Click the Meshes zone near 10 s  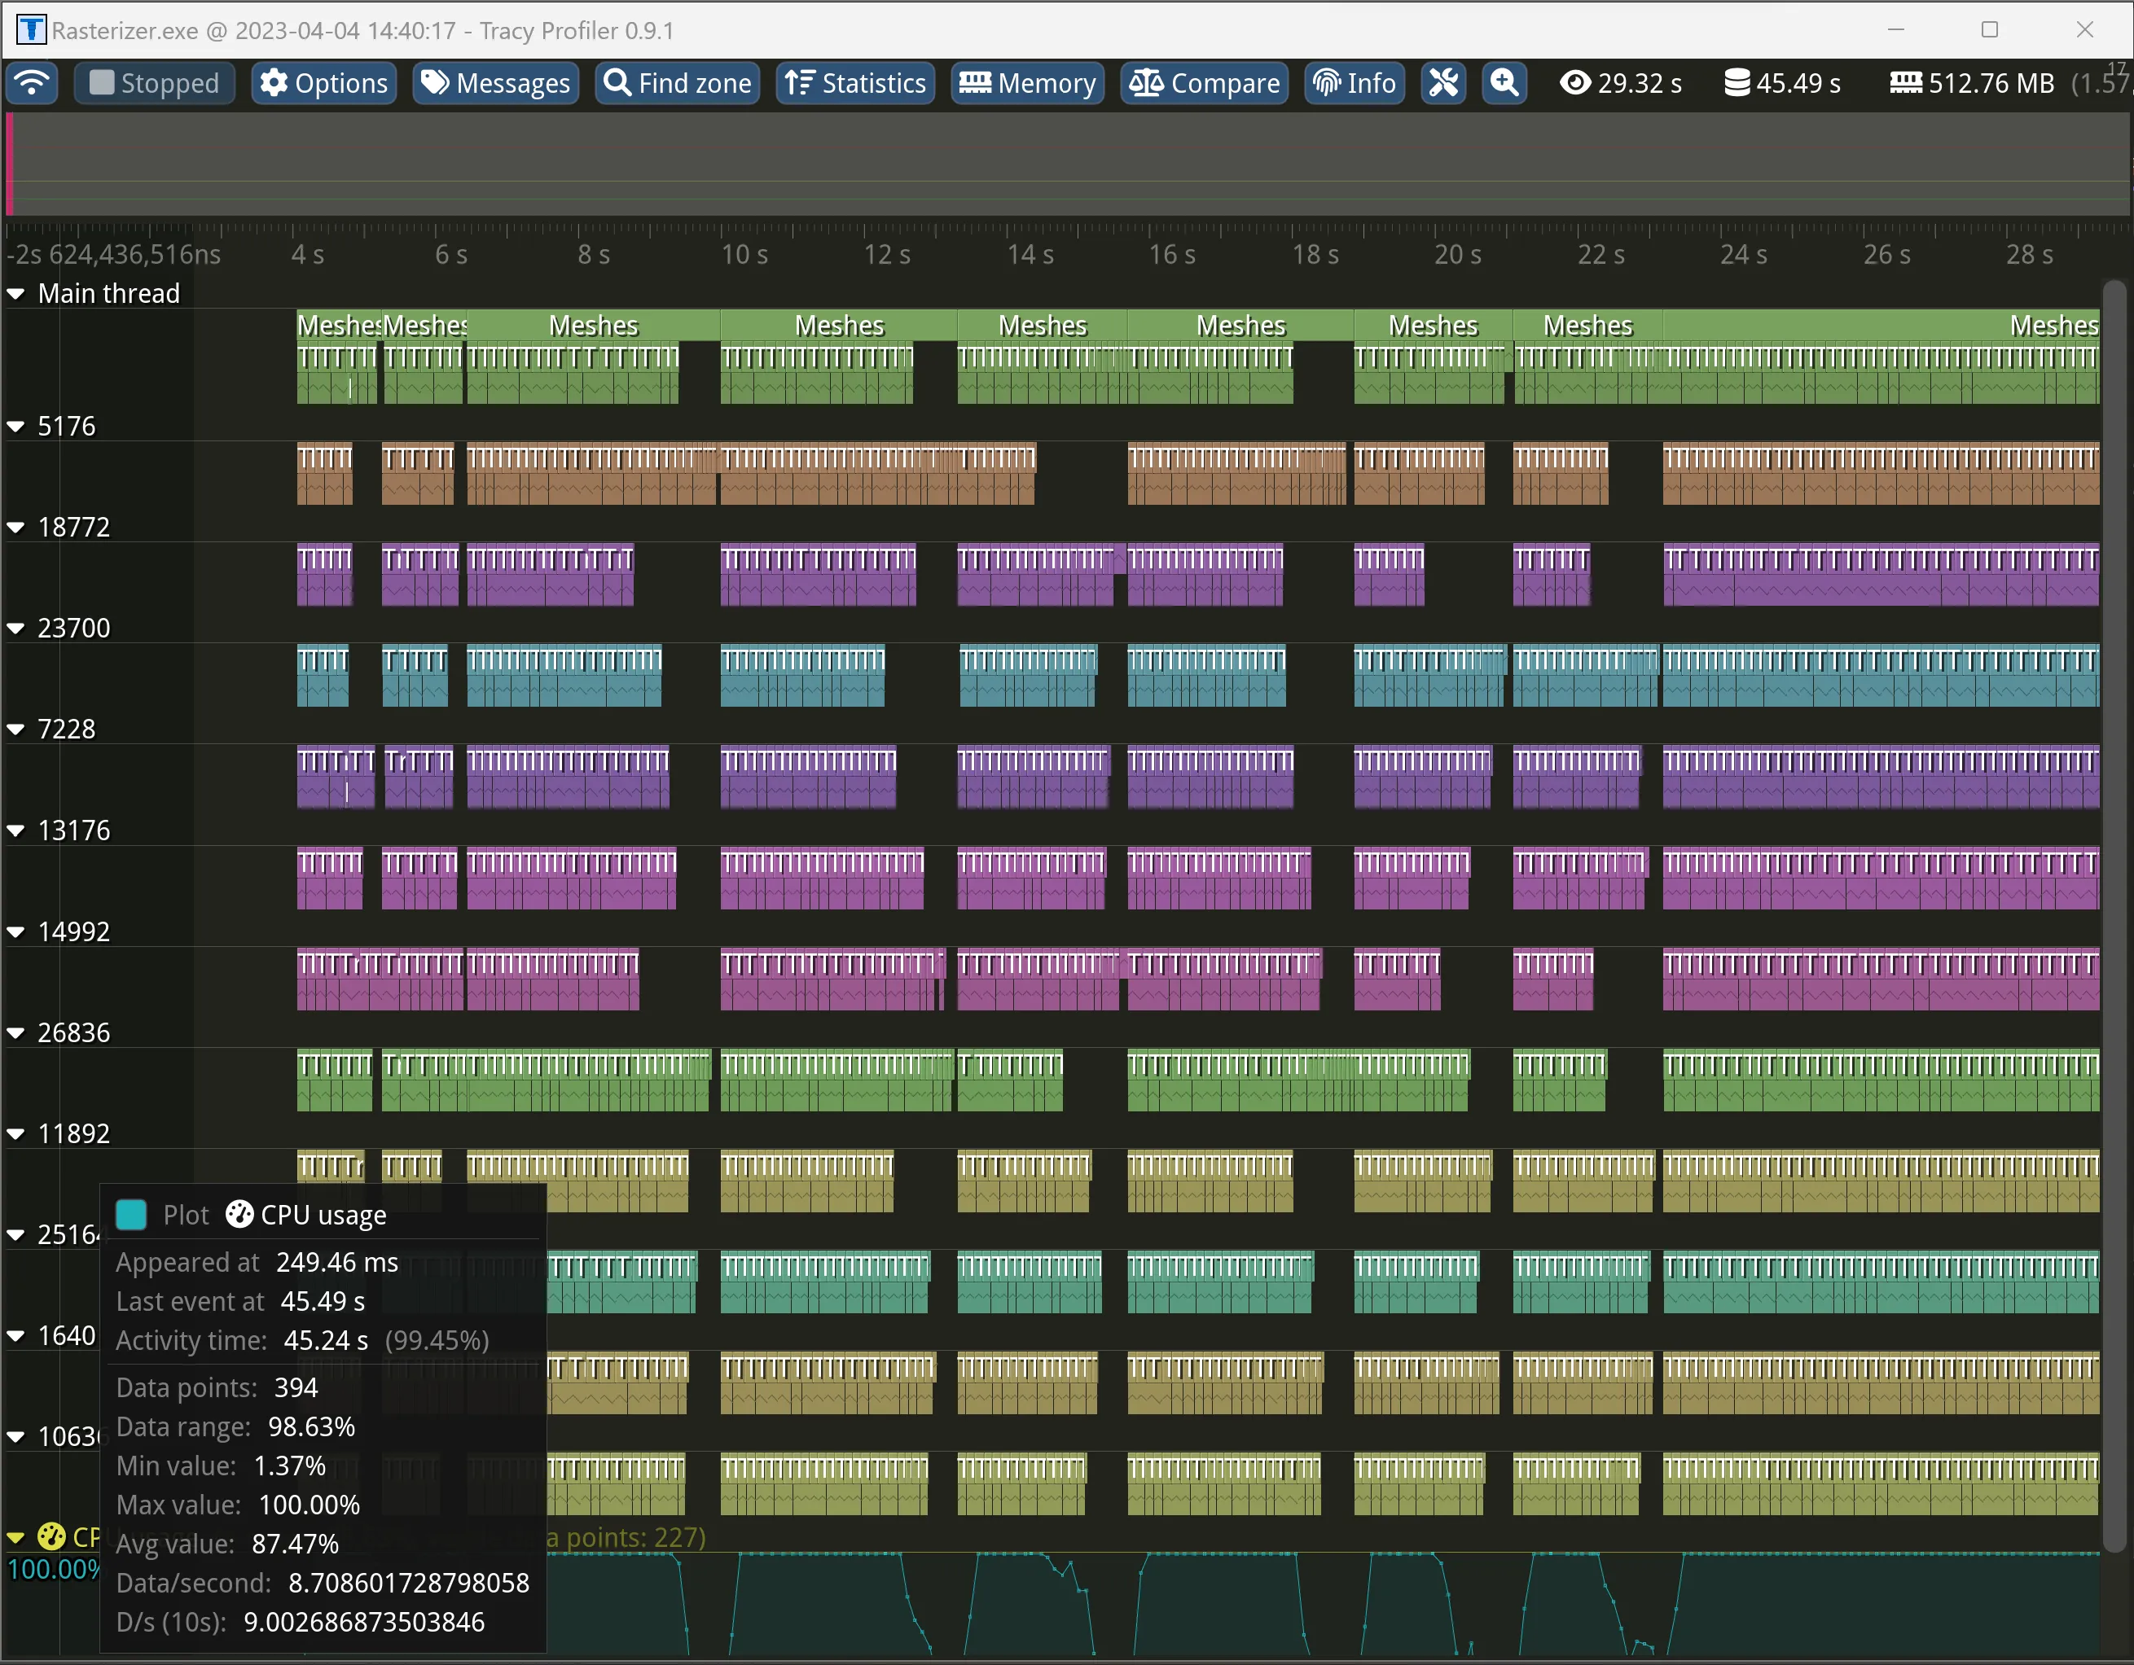point(838,325)
